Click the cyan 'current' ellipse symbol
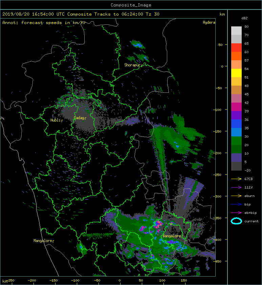The width and height of the screenshot is (262, 285). coord(236,221)
